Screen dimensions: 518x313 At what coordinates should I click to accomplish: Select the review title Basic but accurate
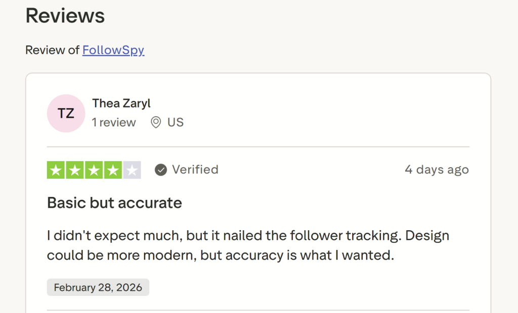point(114,203)
